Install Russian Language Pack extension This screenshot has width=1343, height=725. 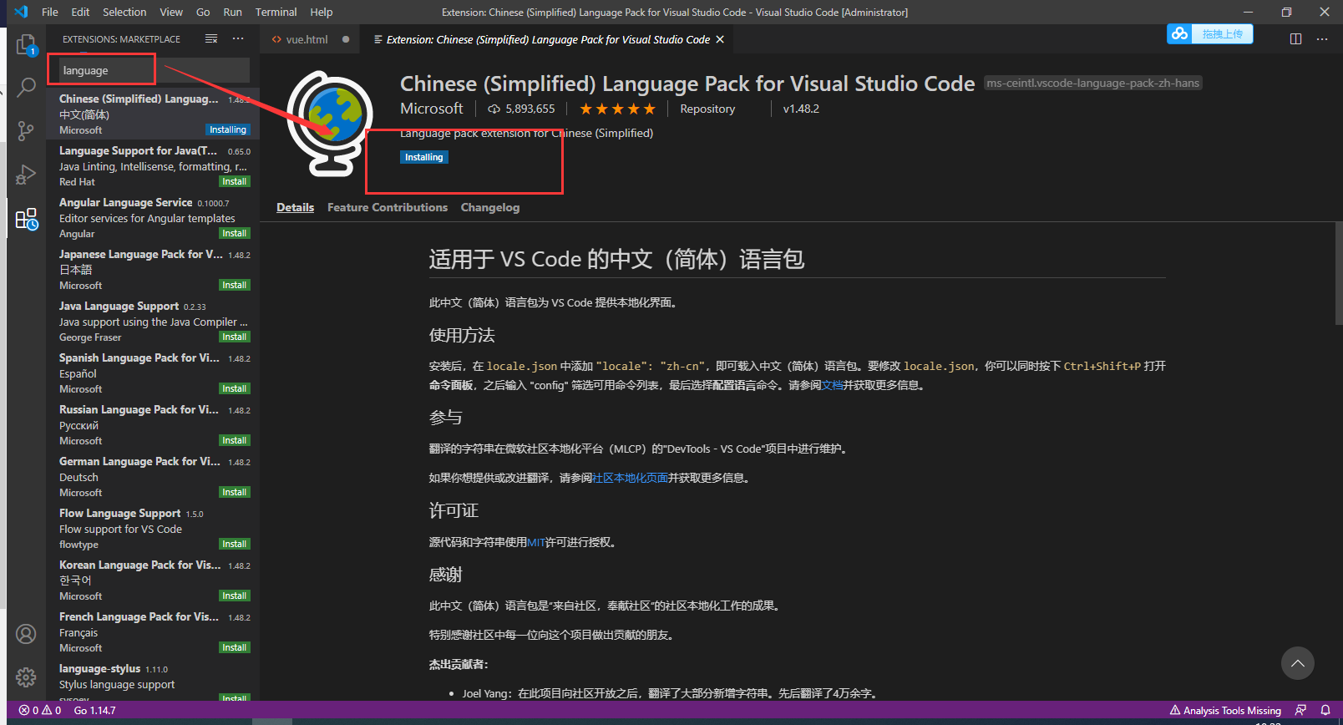click(234, 440)
